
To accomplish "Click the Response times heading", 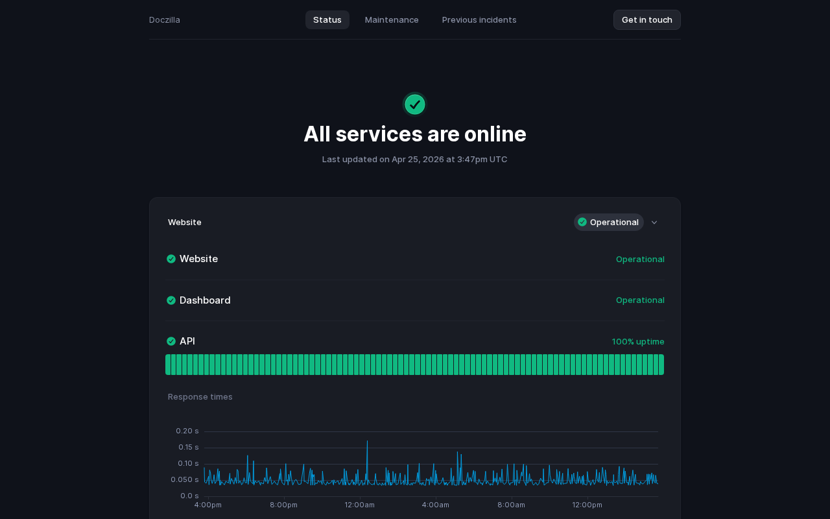I will tap(200, 396).
